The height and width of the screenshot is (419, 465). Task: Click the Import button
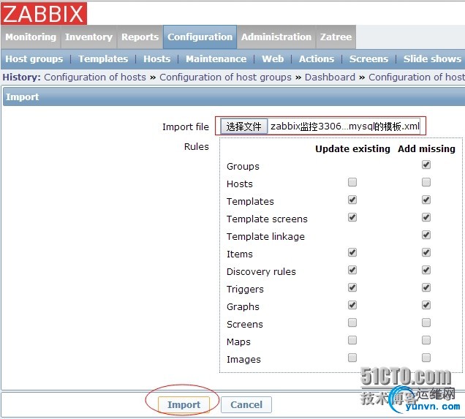coord(184,405)
